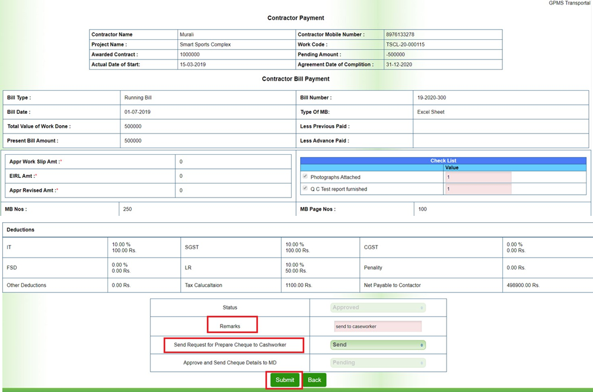This screenshot has height=392, width=593.
Task: Click the Back button
Action: (314, 380)
